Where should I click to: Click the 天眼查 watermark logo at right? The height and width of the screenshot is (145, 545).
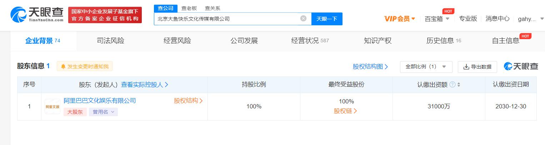pyautogui.click(x=521, y=66)
